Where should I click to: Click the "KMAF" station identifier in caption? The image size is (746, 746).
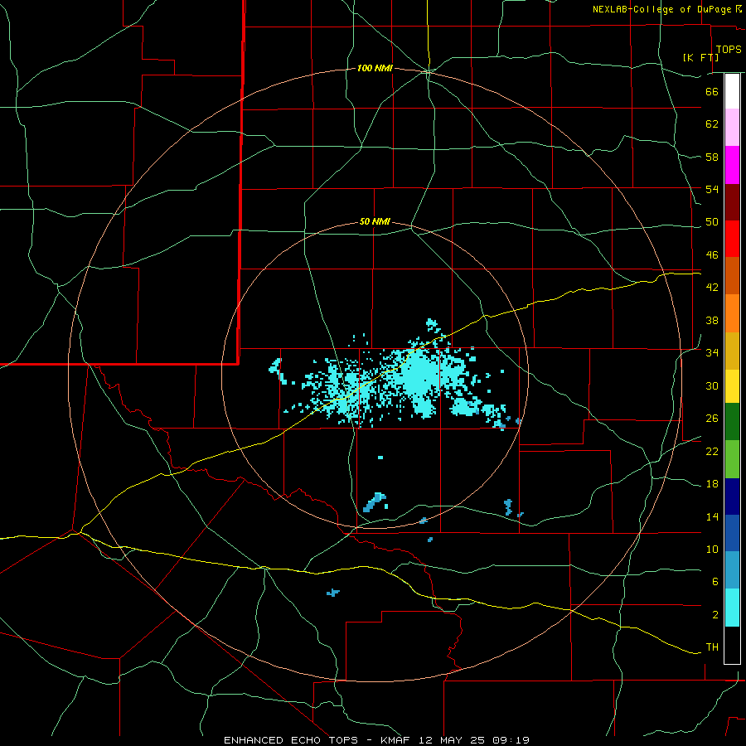[x=397, y=740]
